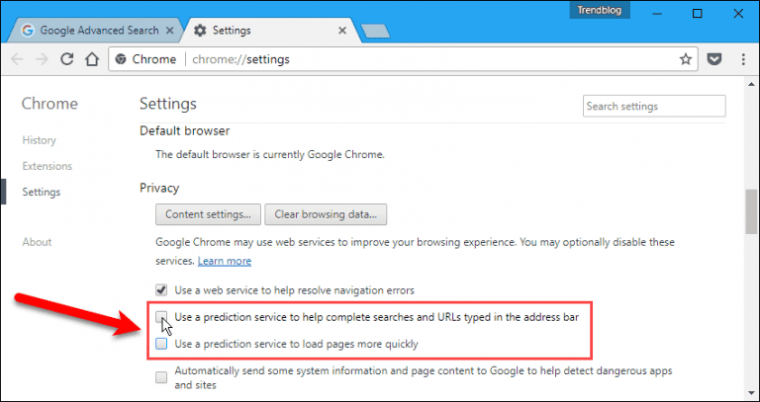Open Extensions in the left sidebar

coord(46,166)
